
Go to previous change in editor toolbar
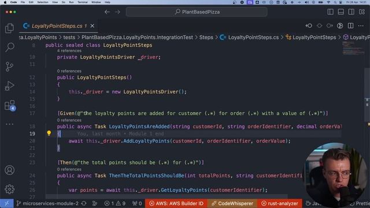(309, 25)
